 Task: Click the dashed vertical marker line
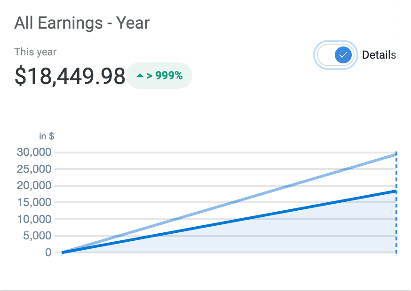(396, 221)
